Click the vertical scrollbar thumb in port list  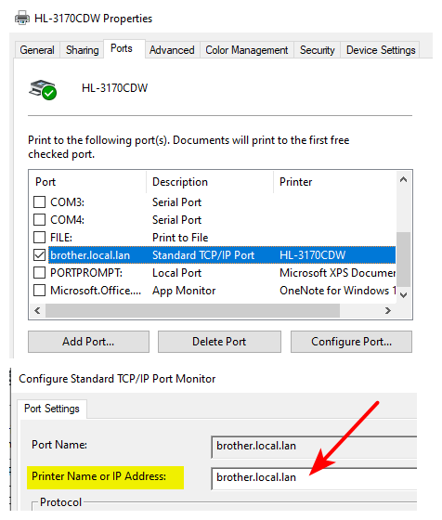pyautogui.click(x=404, y=259)
